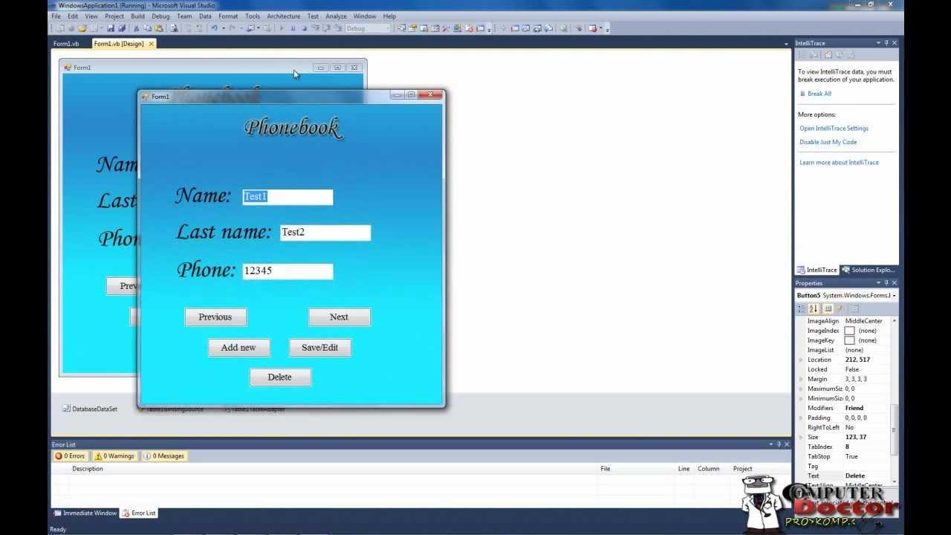Click the Properties icon in Properties toolbar

click(x=828, y=308)
